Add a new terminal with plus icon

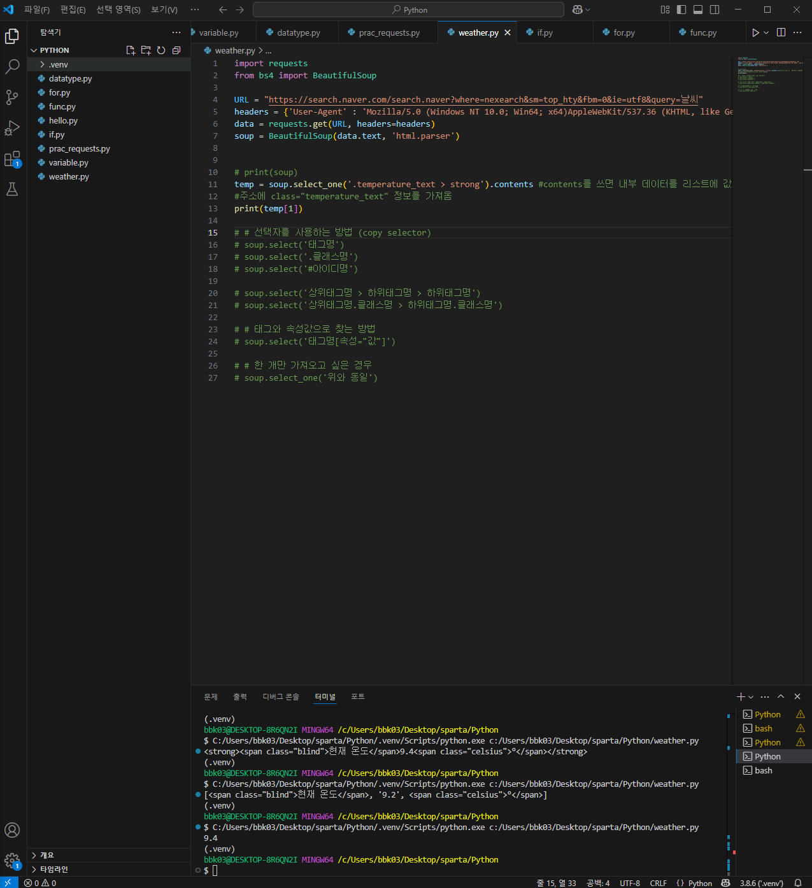(x=741, y=696)
